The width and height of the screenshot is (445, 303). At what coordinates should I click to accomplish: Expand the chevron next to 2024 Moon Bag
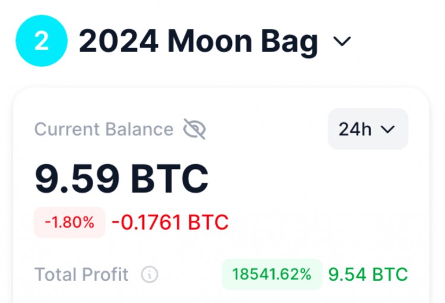342,42
